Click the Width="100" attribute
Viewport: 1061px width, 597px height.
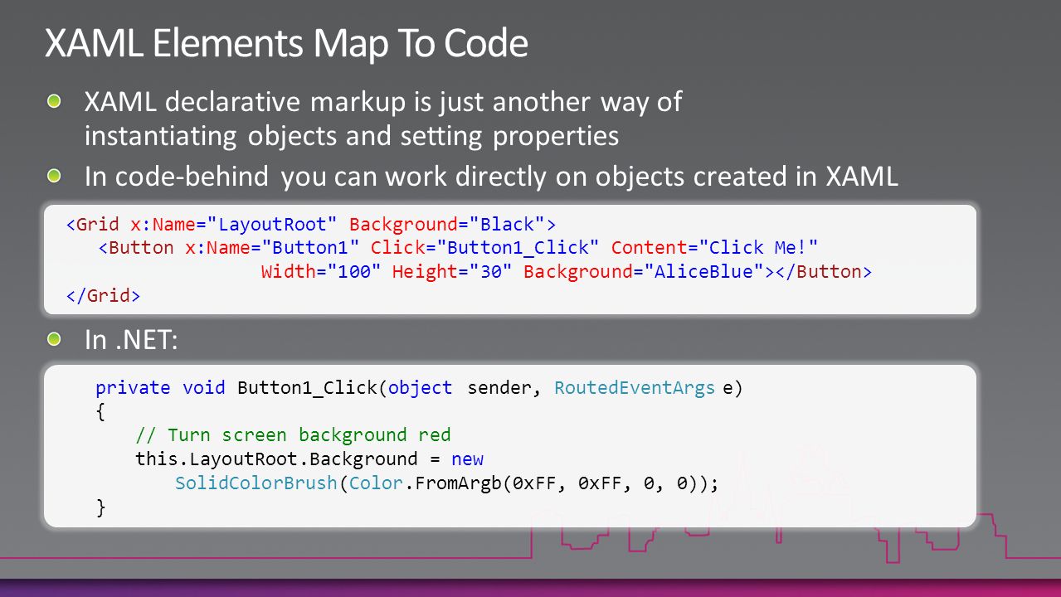[x=321, y=272]
